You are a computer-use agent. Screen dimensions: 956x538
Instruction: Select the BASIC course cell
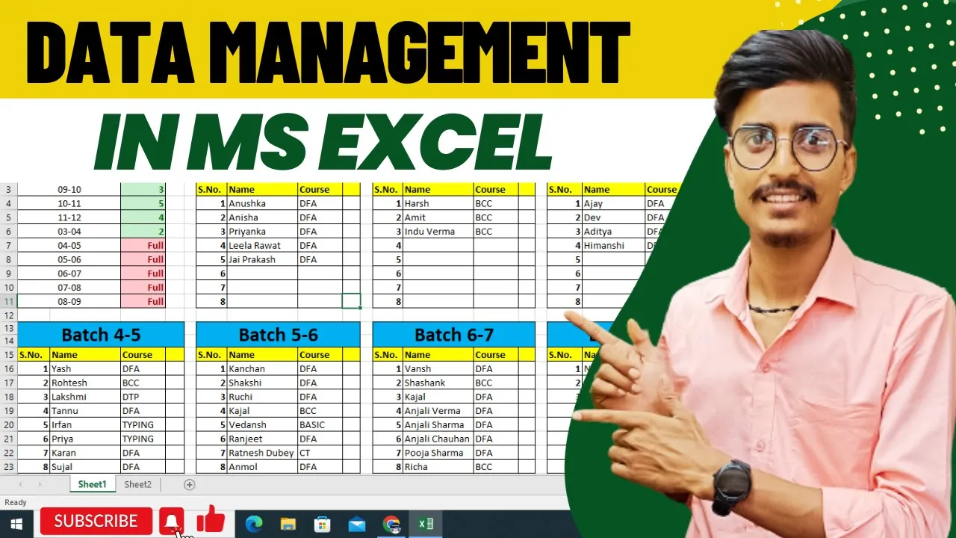click(x=320, y=424)
